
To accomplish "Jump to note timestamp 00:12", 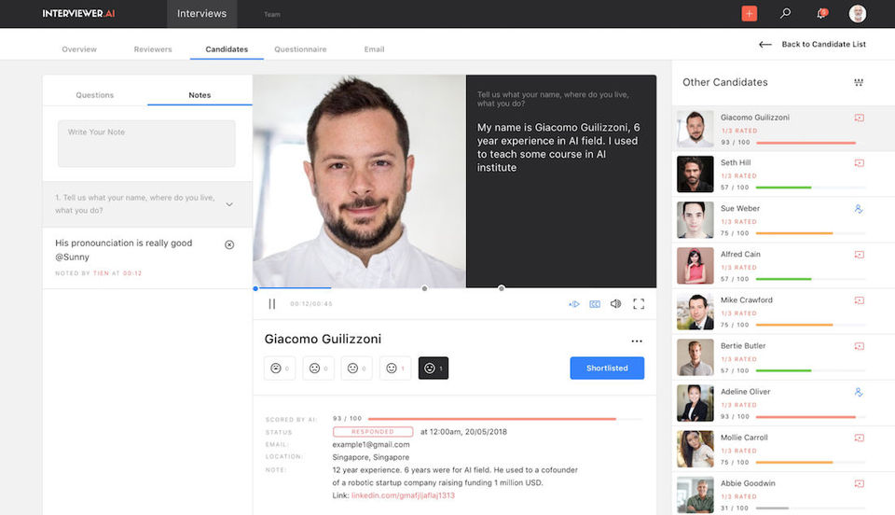I will [x=131, y=273].
